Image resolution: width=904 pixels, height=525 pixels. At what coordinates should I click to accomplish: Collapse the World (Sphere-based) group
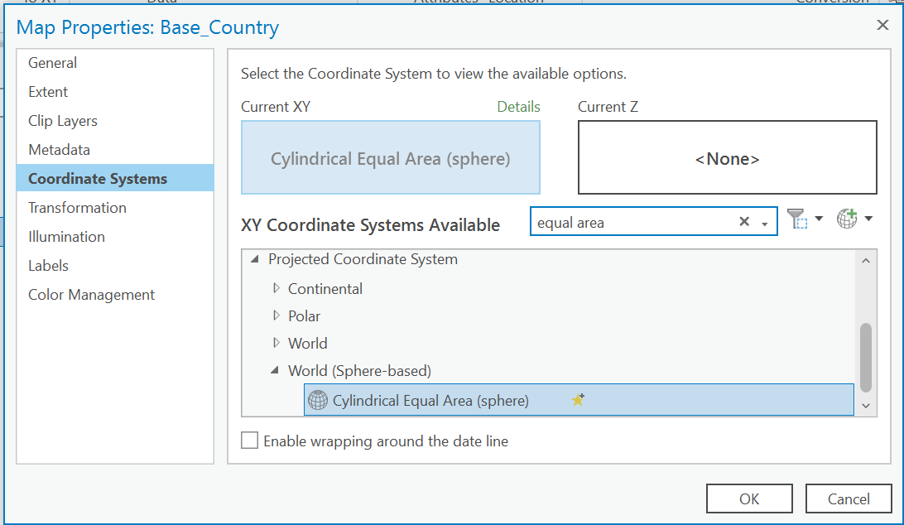tap(274, 370)
